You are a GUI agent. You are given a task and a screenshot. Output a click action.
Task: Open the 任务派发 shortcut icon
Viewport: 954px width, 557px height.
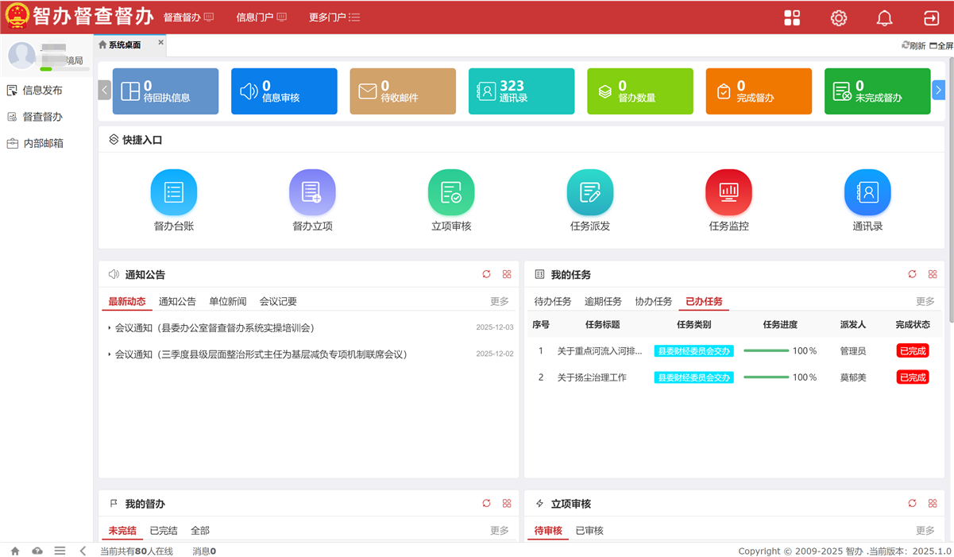point(589,192)
